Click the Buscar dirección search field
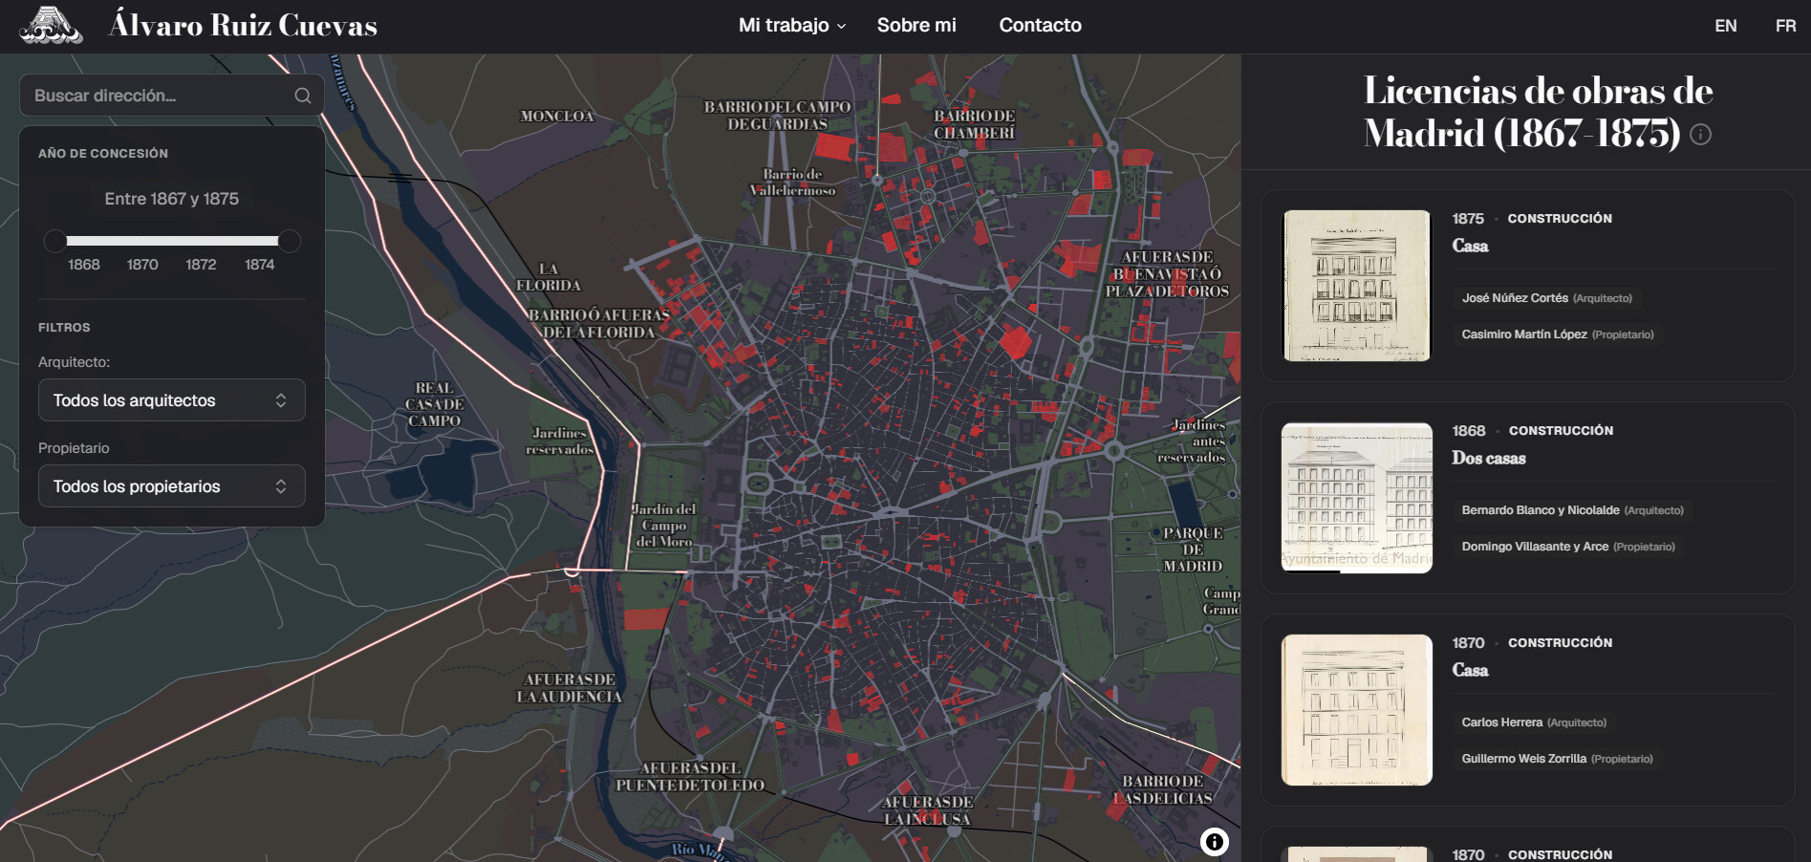 (x=172, y=96)
